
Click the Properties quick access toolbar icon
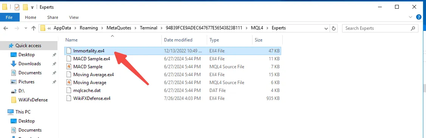[17, 7]
